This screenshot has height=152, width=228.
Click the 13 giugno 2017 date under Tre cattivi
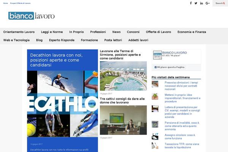tap(106, 138)
